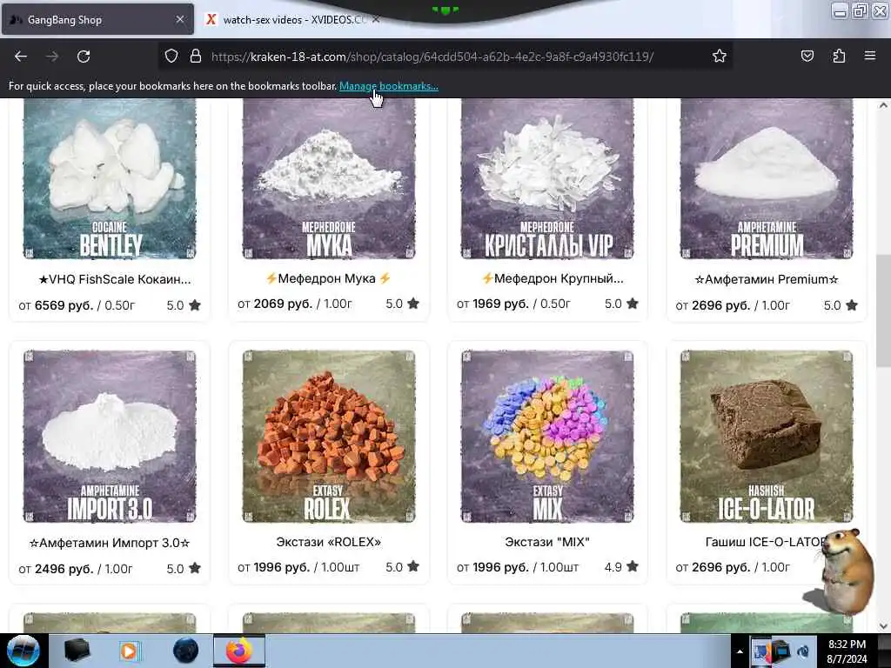
Task: Click the price от 2496 руб.
Action: point(56,569)
